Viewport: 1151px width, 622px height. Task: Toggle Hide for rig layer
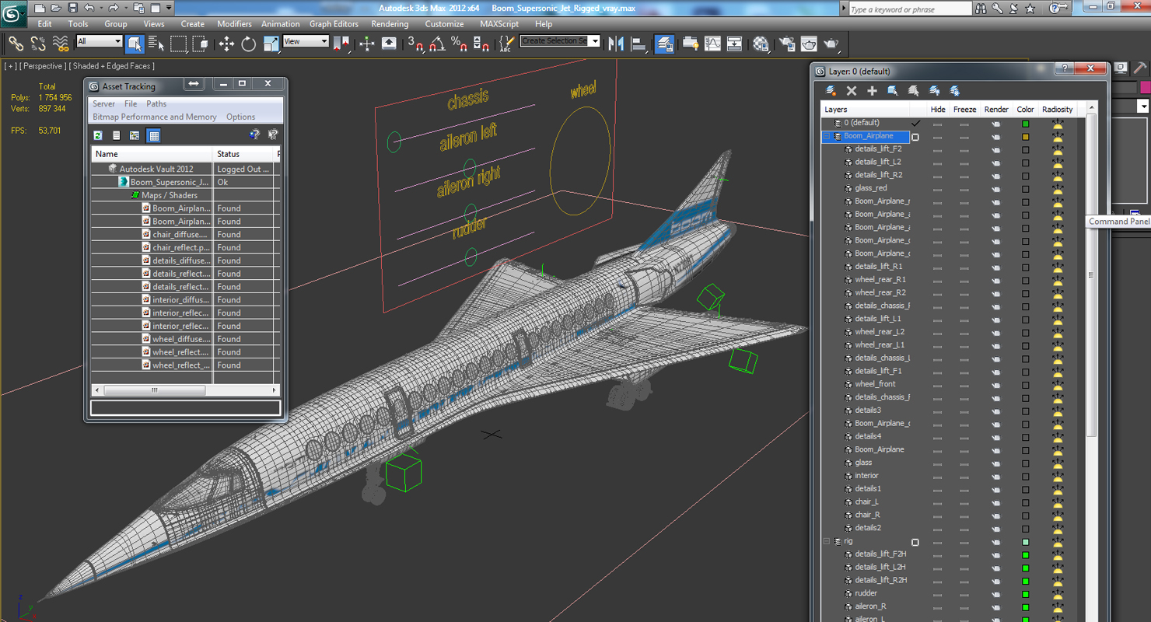pyautogui.click(x=937, y=542)
